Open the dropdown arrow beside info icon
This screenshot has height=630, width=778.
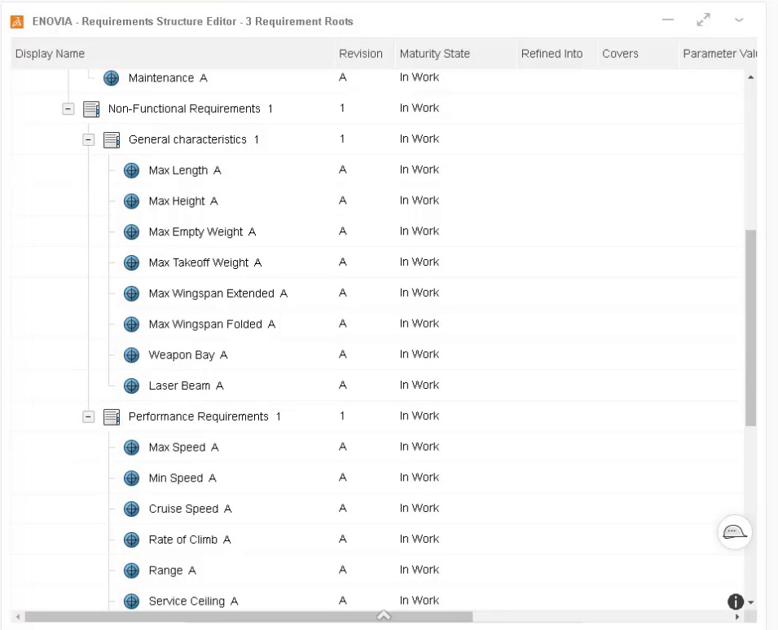751,602
